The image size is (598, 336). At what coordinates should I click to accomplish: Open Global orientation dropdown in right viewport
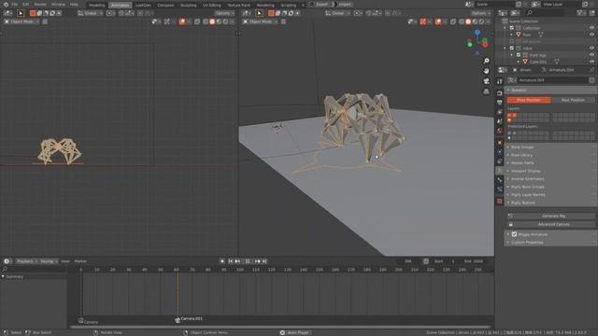pyautogui.click(x=337, y=13)
